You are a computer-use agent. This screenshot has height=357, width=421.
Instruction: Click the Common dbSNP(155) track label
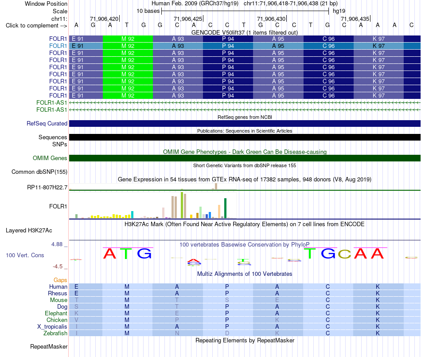39,172
